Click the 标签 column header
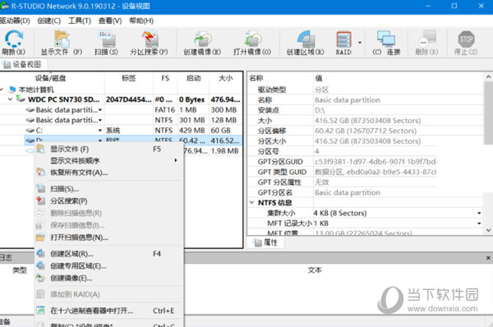 129,78
